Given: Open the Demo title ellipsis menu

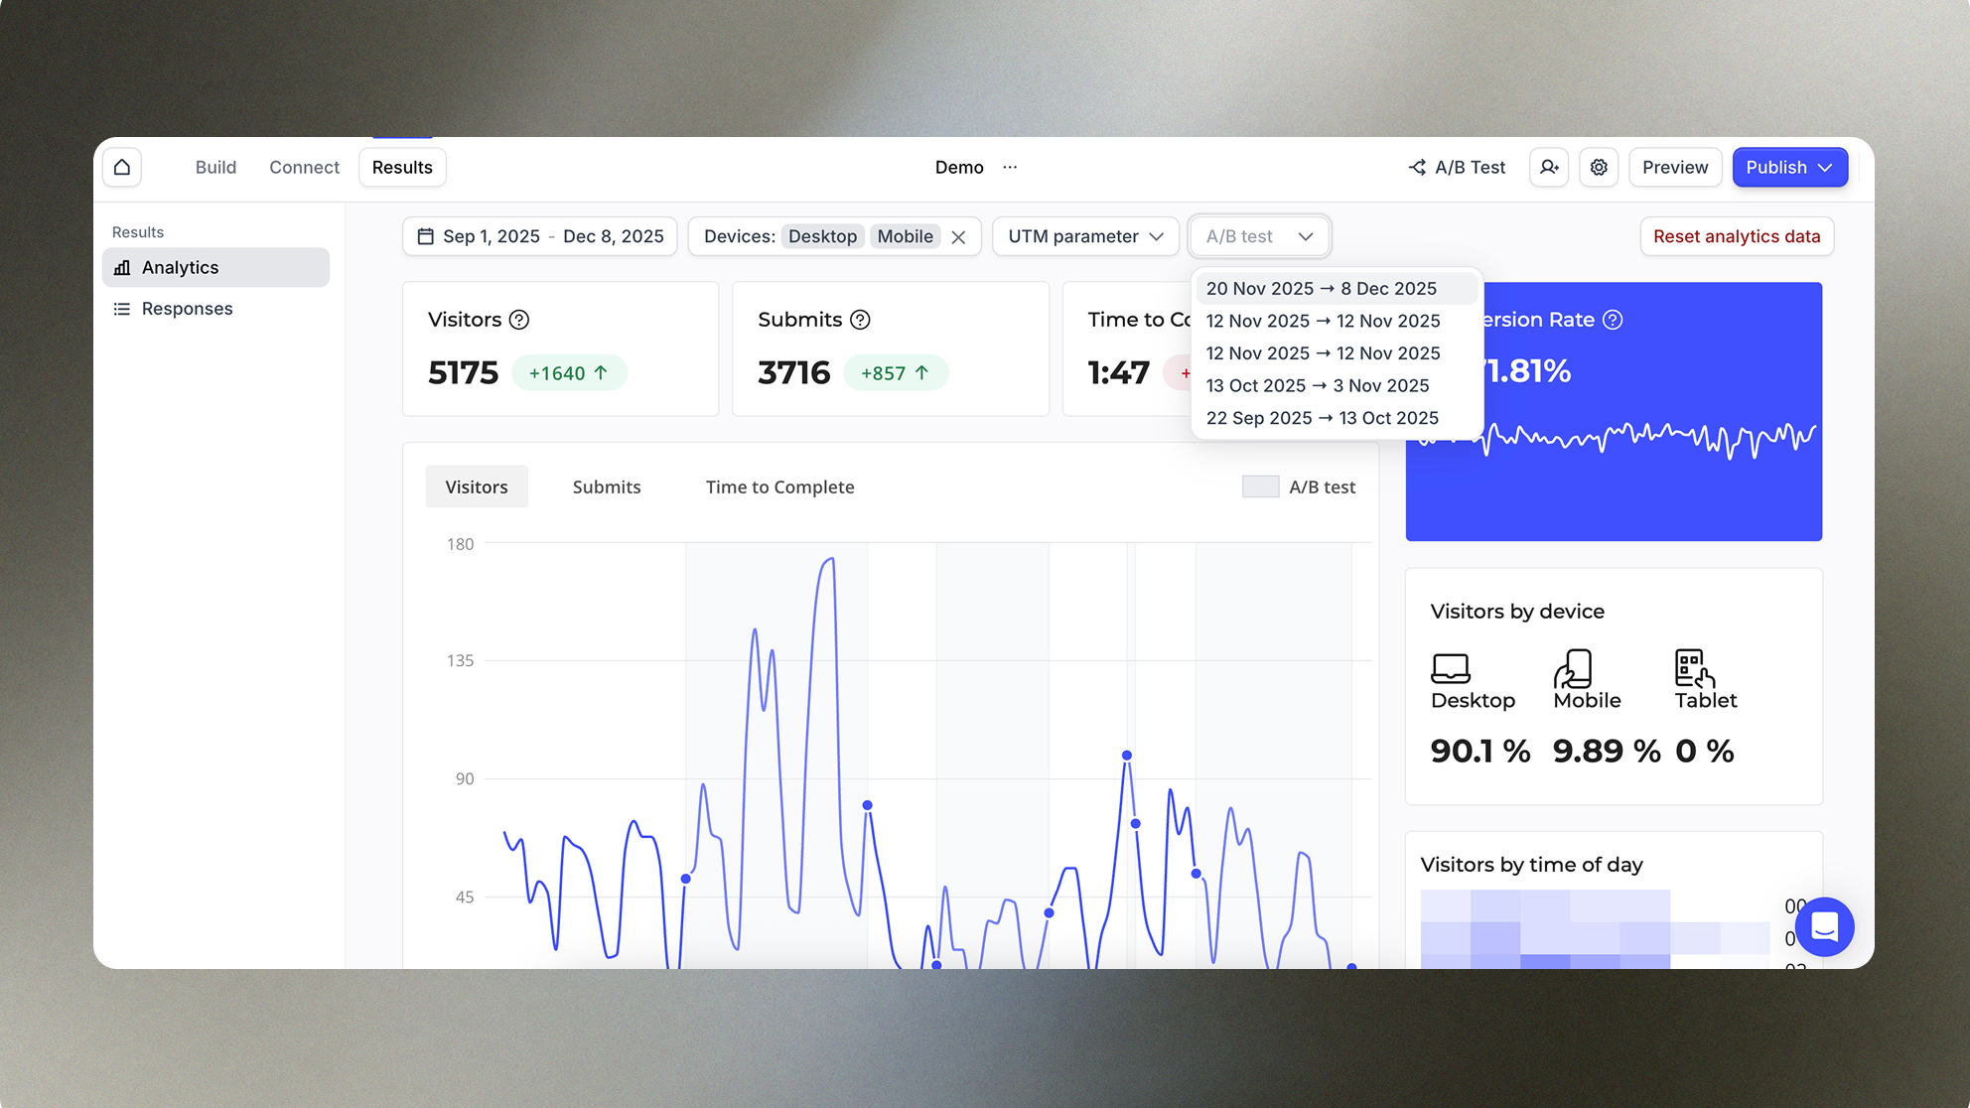Looking at the screenshot, I should (x=1010, y=167).
